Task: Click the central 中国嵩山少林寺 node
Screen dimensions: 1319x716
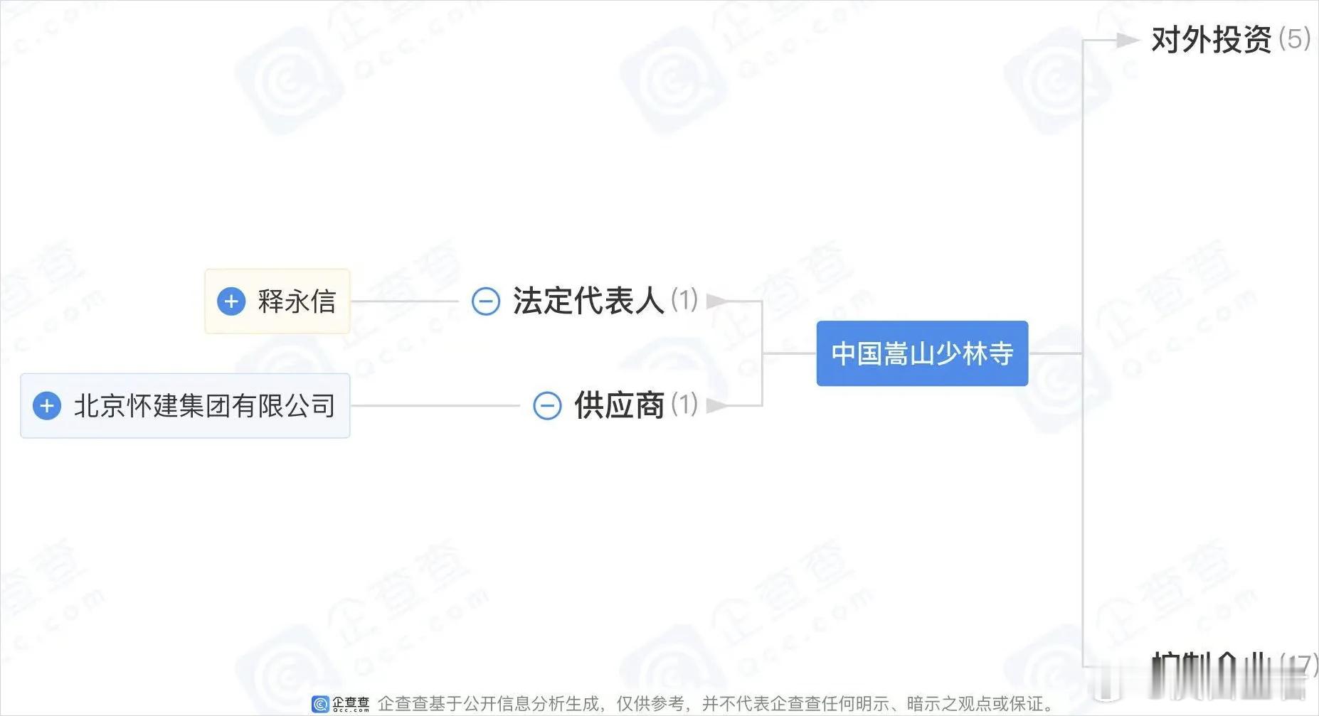Action: (922, 353)
